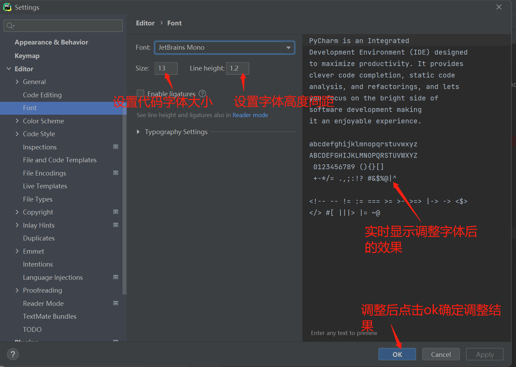Select Reader Mode in the tree

click(43, 303)
